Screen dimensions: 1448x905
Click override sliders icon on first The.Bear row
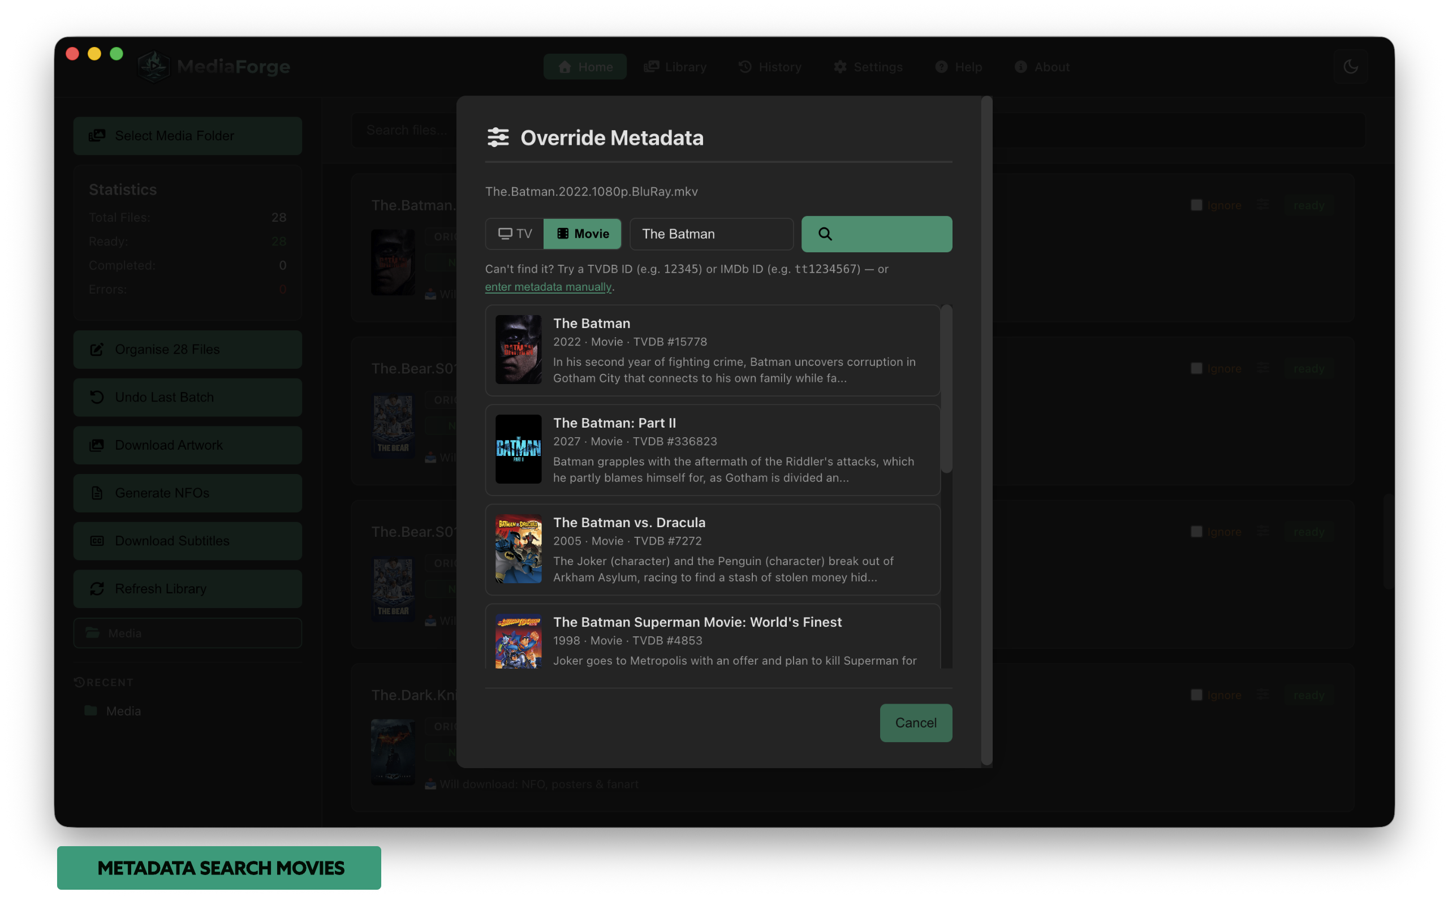click(x=1262, y=369)
